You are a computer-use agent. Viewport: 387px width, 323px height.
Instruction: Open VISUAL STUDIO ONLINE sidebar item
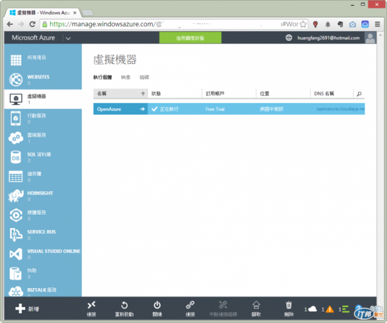point(43,254)
